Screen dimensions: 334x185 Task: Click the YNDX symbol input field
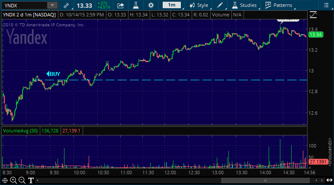(25, 5)
